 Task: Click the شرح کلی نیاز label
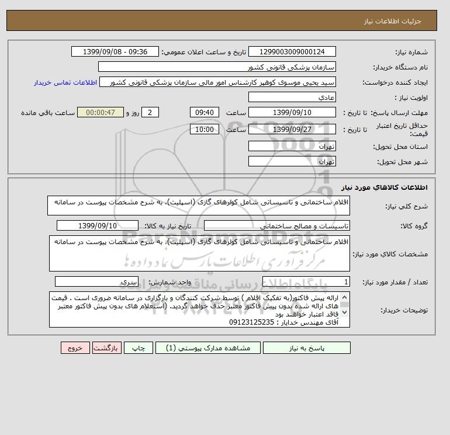pos(406,207)
